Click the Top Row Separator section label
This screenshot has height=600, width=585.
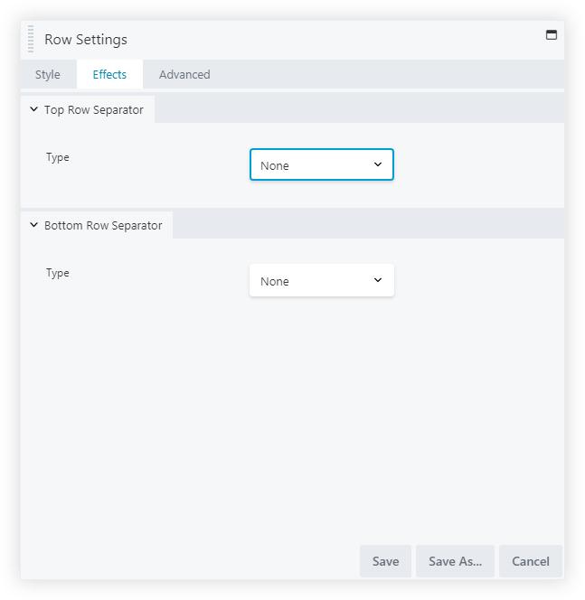94,110
